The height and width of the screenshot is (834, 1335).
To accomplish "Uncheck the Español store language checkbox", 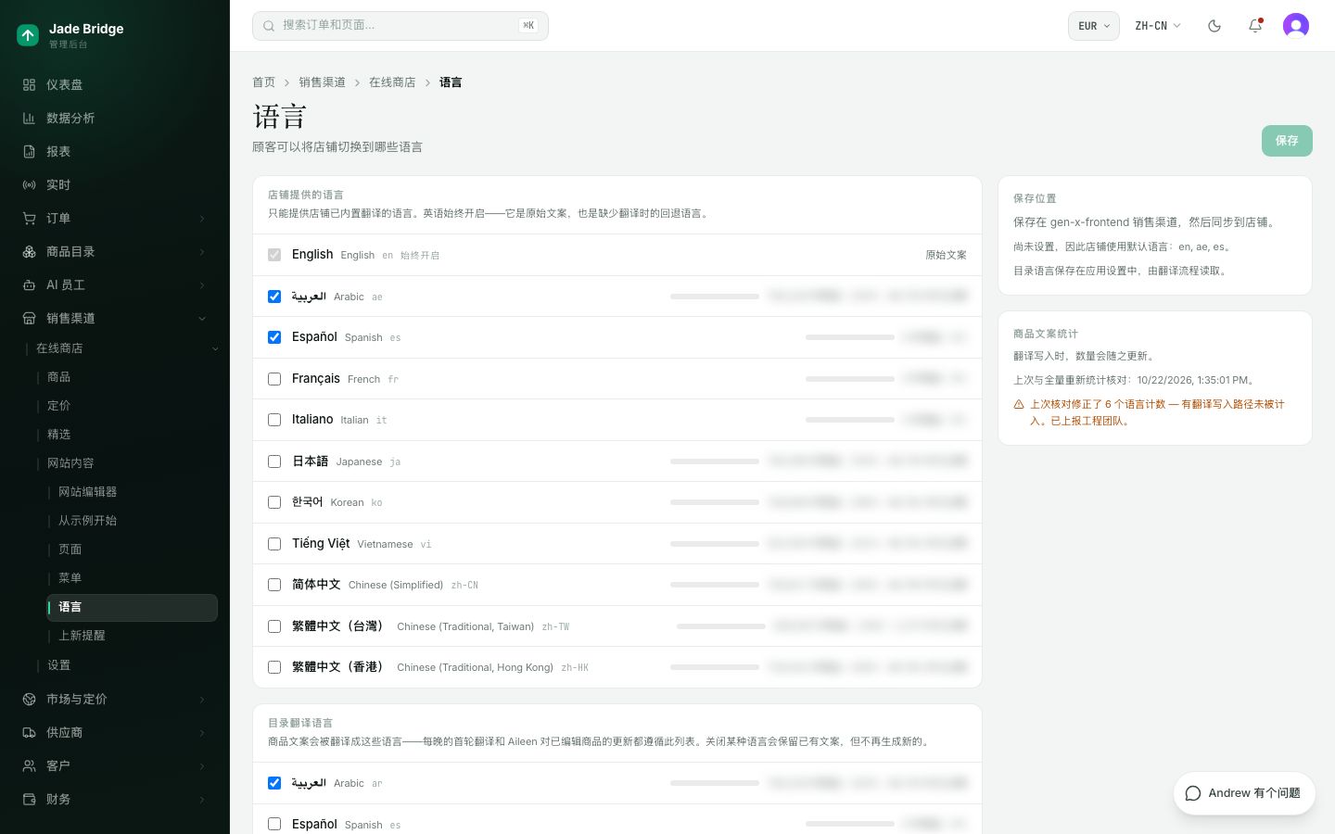I will 274,337.
